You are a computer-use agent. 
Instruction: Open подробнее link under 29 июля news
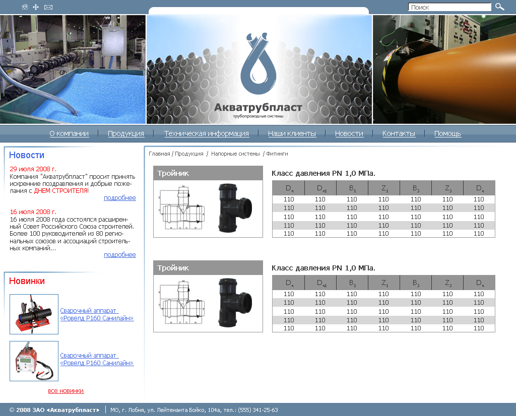click(120, 197)
